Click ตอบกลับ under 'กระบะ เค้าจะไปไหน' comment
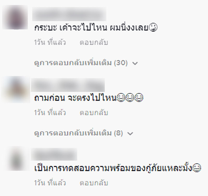Screen dimensions: 208x196 coord(94,42)
